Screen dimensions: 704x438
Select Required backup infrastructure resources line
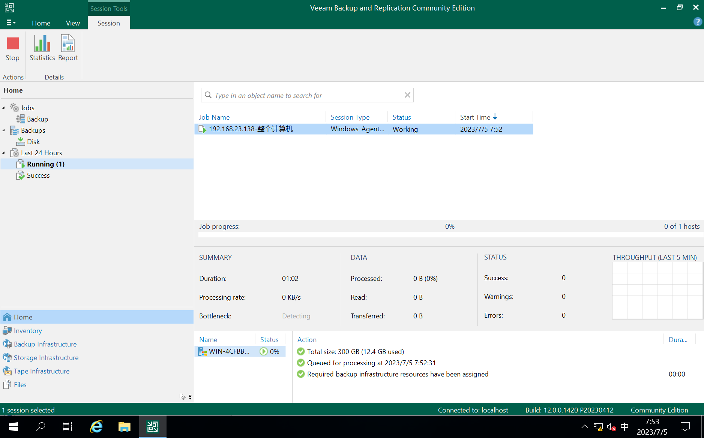pyautogui.click(x=397, y=374)
